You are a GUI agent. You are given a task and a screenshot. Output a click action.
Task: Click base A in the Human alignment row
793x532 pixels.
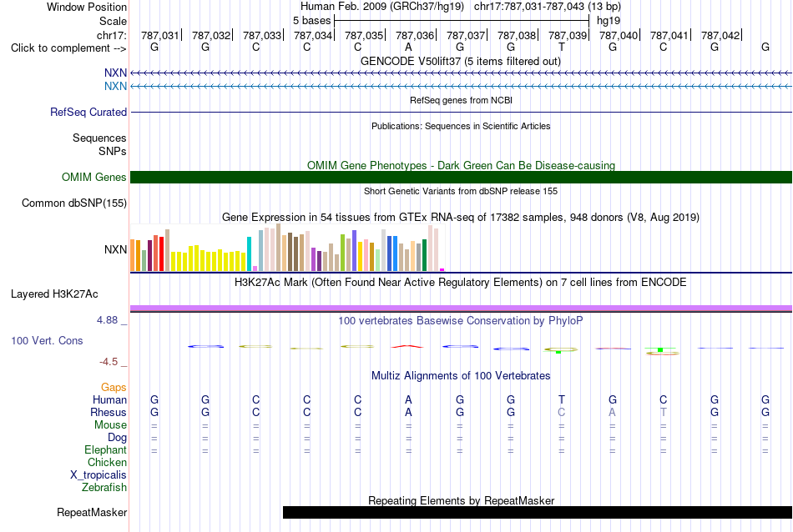409,399
